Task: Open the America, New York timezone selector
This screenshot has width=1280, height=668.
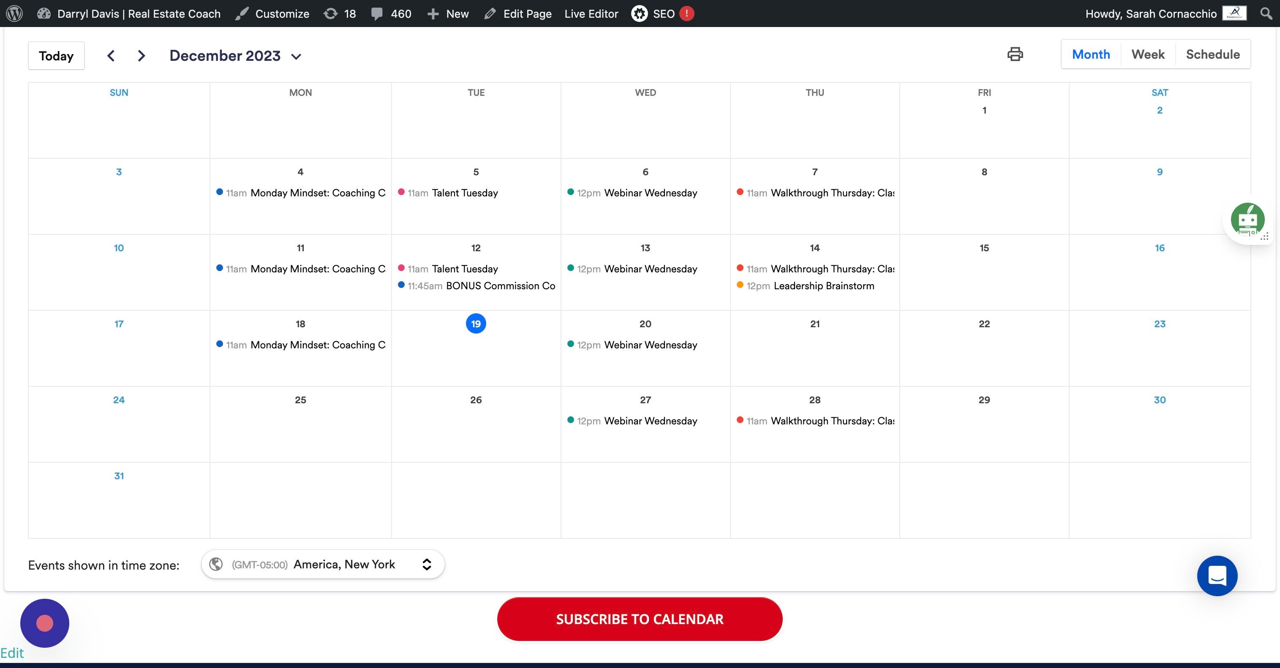Action: coord(322,564)
